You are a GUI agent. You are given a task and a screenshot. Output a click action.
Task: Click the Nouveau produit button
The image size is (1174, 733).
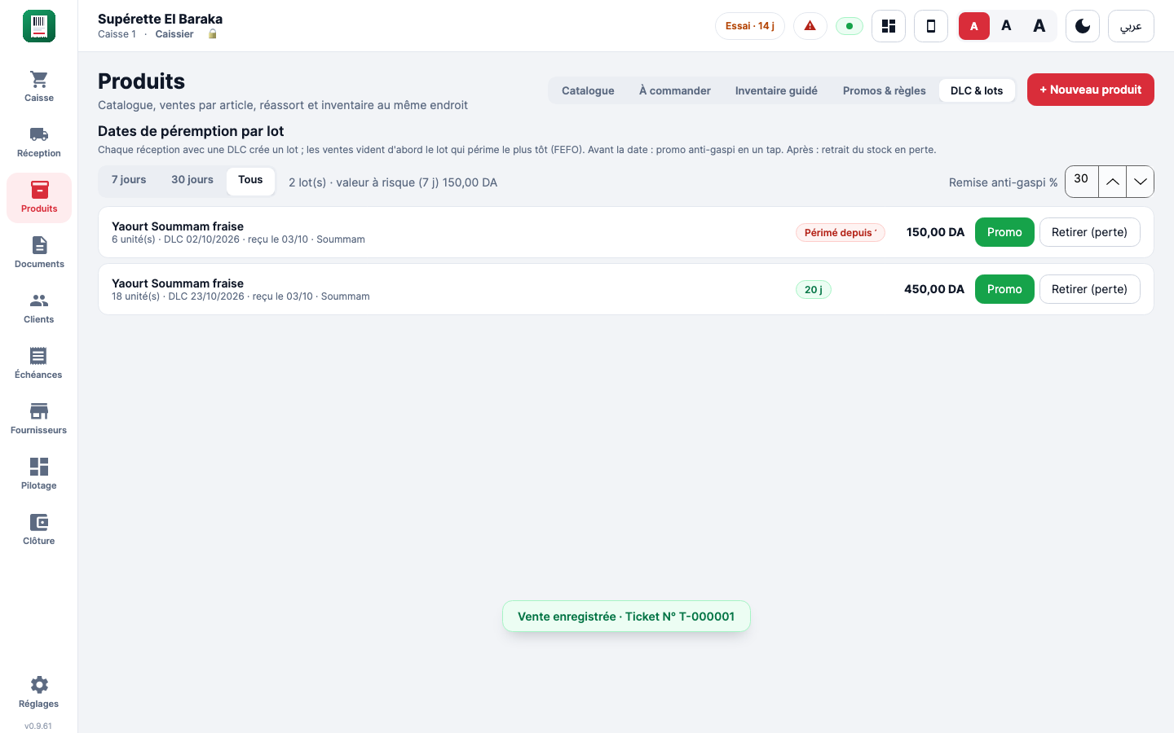point(1090,90)
